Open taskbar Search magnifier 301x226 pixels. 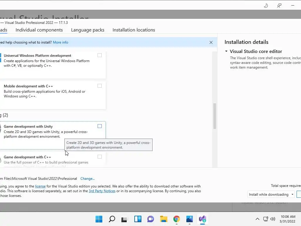(x=112, y=219)
